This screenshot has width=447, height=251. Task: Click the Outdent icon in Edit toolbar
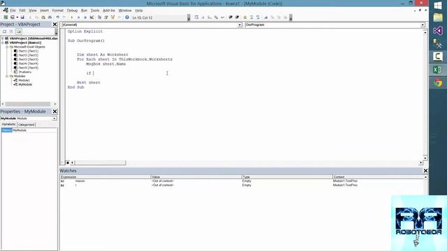[x=237, y=17]
